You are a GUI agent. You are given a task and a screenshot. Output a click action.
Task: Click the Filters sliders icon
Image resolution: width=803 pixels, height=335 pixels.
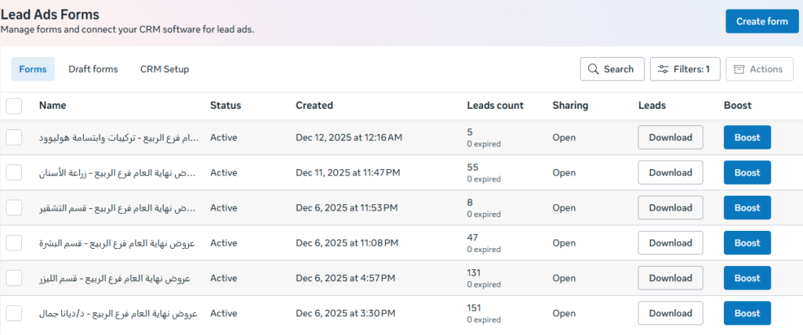point(663,69)
